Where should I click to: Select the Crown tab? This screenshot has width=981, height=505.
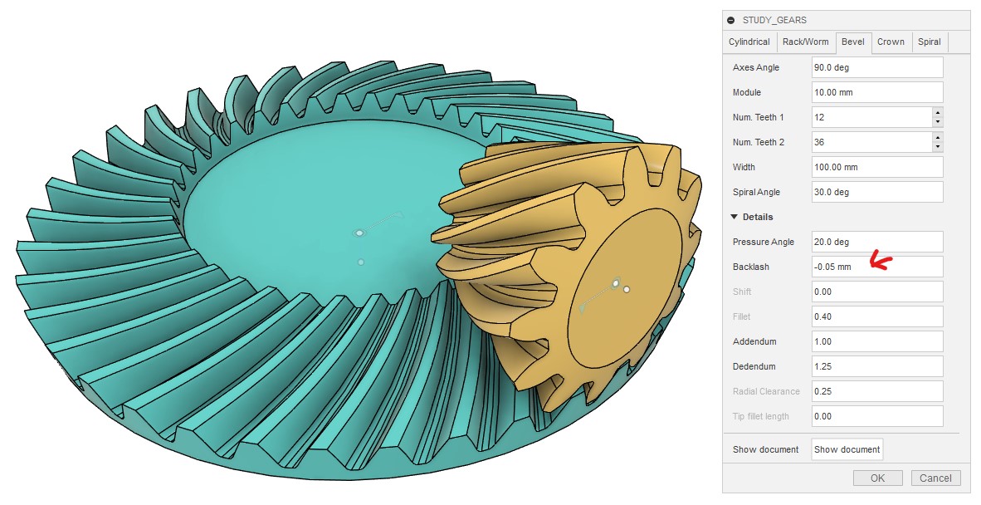click(891, 42)
